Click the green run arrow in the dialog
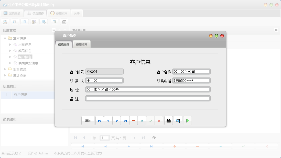 [187, 120]
